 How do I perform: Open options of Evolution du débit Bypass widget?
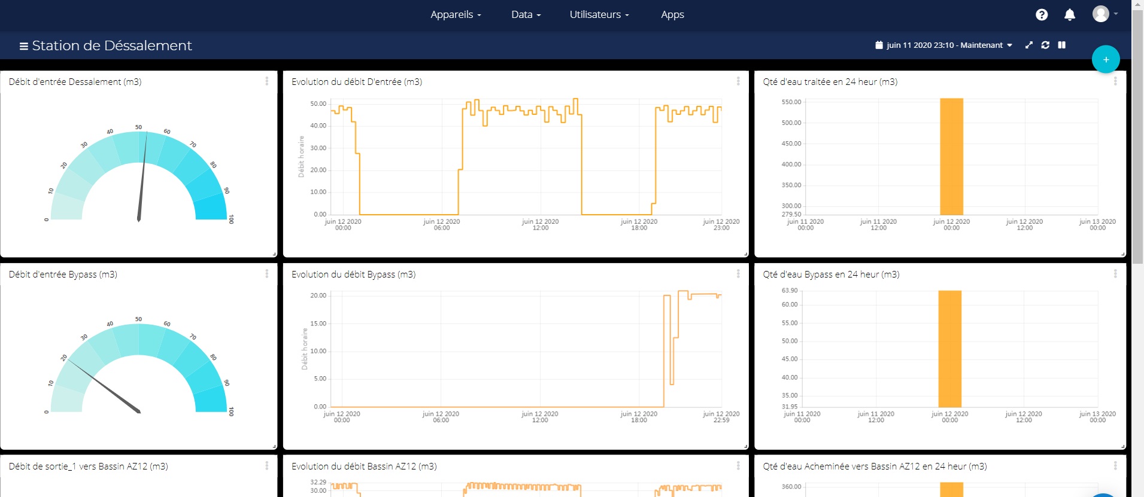(738, 274)
